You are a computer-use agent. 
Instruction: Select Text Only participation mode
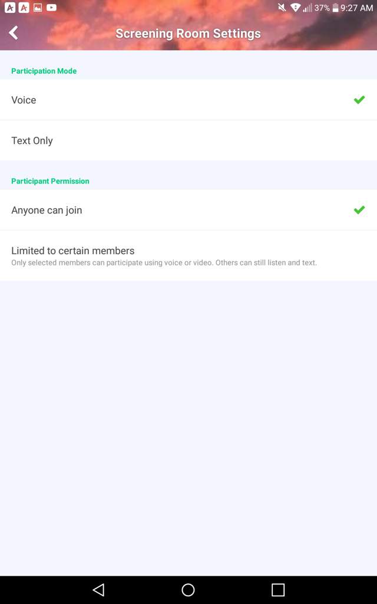tap(188, 140)
